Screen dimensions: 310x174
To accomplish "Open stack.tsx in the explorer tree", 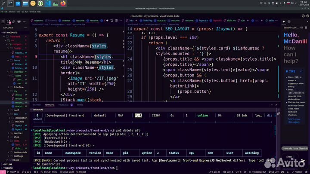I will (x=19, y=107).
